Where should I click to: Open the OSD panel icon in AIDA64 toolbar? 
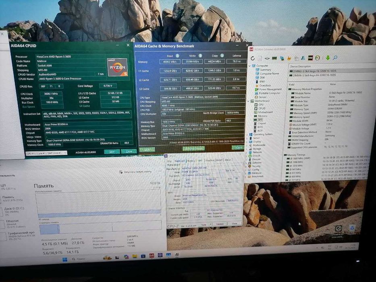tap(311, 58)
